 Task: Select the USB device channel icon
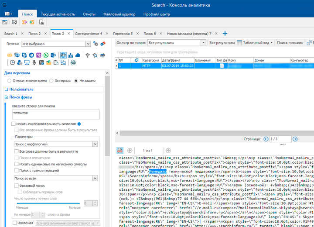(88, 55)
